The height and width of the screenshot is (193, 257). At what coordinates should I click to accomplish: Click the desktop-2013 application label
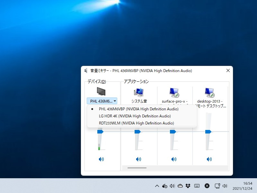(210, 104)
